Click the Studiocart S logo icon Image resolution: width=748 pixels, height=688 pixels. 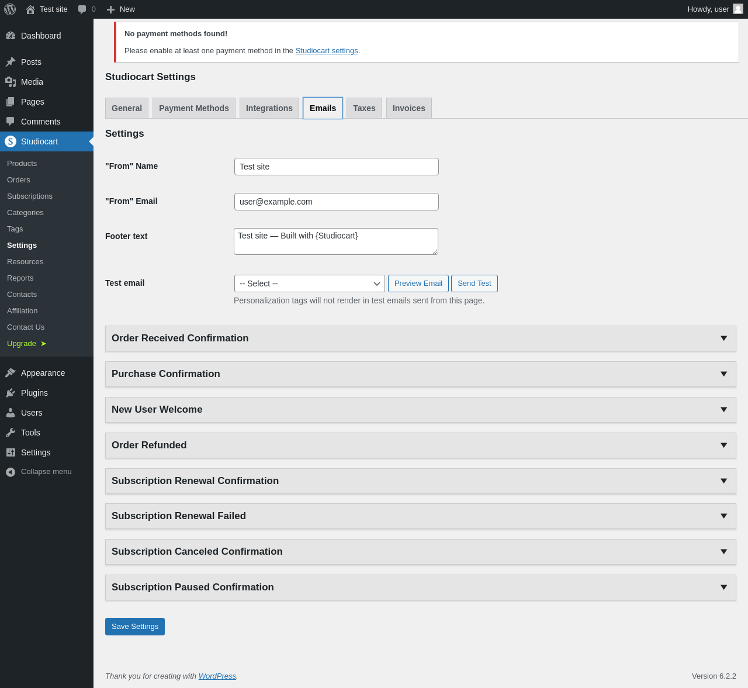pyautogui.click(x=11, y=141)
